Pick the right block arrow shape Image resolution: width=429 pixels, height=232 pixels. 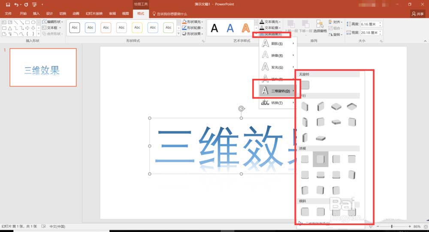(27, 28)
